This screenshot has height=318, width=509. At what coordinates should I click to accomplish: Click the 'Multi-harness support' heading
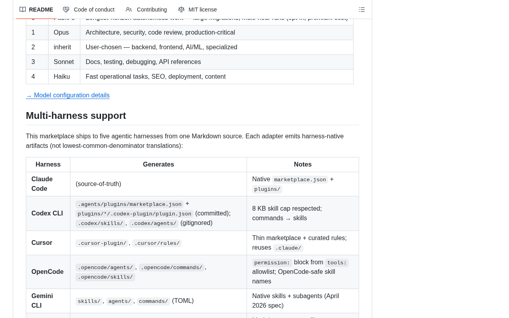coord(76,116)
